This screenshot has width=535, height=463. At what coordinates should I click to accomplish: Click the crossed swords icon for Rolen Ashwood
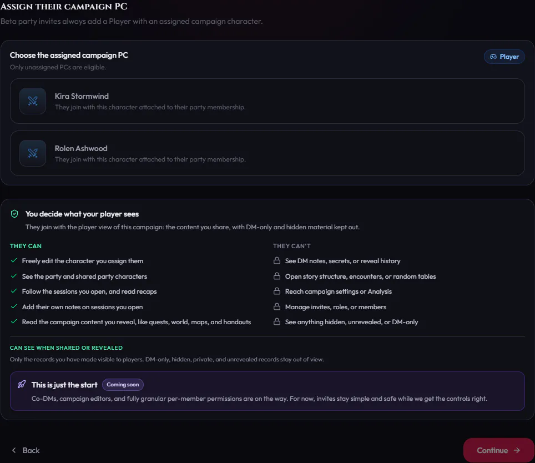[x=33, y=153]
